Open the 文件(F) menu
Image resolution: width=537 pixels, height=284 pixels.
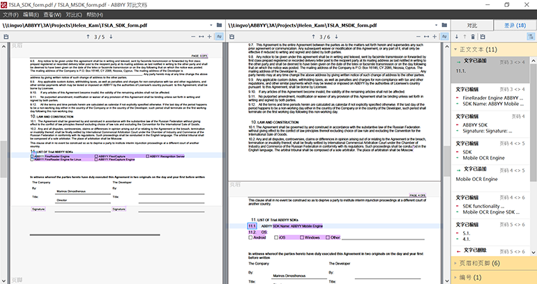[x=10, y=14]
